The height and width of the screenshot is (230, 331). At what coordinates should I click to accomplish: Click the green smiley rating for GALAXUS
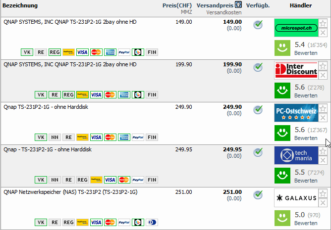(283, 218)
